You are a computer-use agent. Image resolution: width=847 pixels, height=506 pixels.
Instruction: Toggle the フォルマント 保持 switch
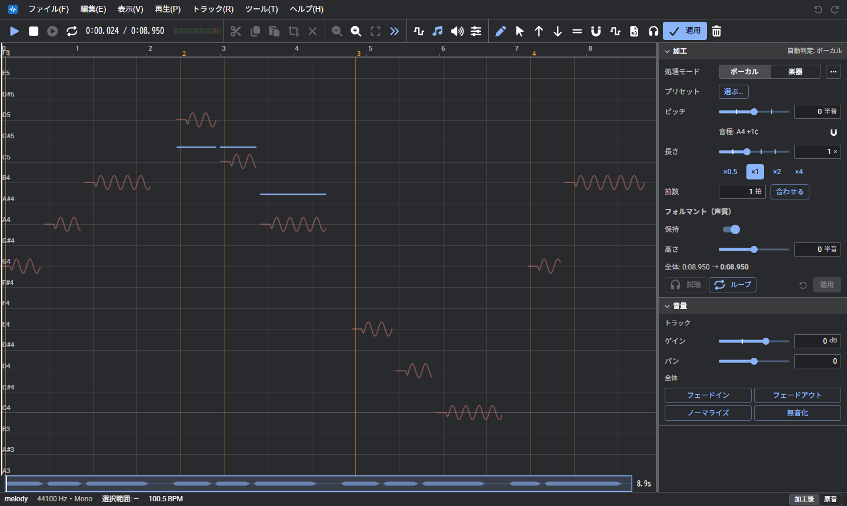731,229
